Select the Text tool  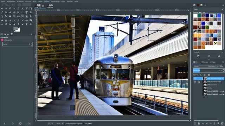pyautogui.click(x=31, y=16)
